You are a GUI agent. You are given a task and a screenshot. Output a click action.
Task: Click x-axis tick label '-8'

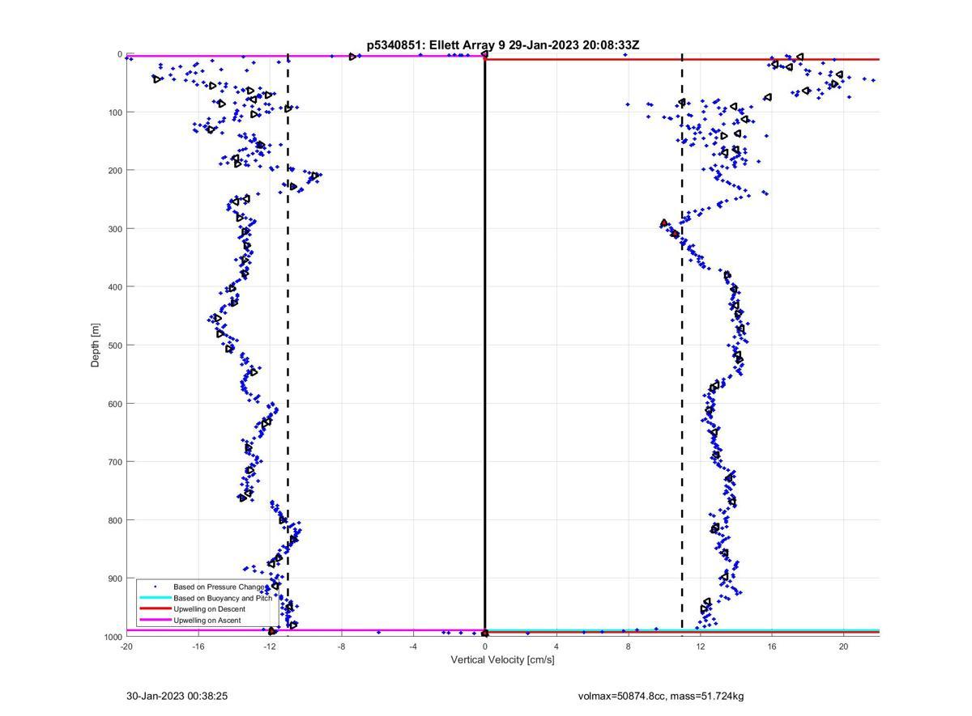pyautogui.click(x=342, y=646)
